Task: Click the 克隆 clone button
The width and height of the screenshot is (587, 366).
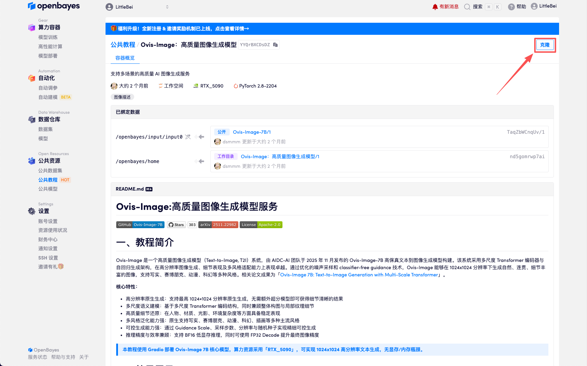Action: [x=545, y=45]
